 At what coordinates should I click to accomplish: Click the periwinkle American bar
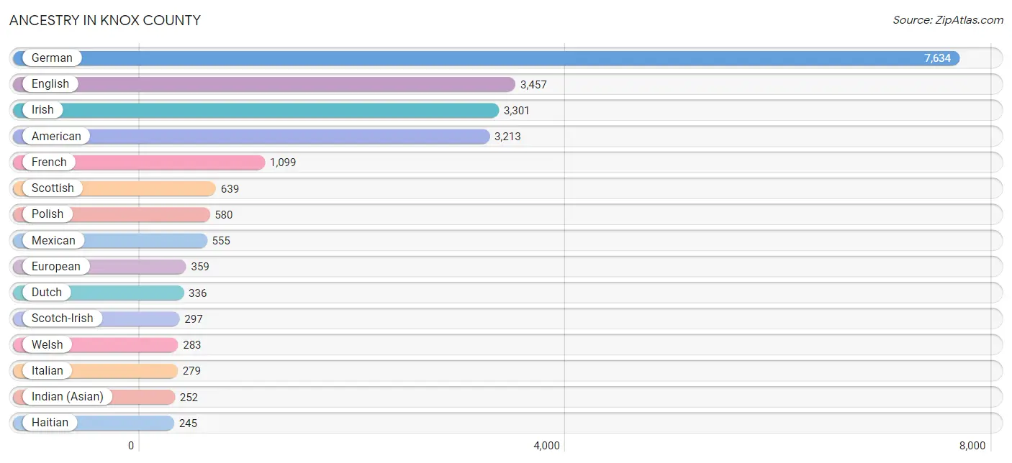[x=251, y=136]
